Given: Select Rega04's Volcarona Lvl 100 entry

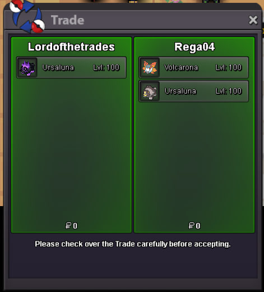Looking at the screenshot, I should [193, 67].
